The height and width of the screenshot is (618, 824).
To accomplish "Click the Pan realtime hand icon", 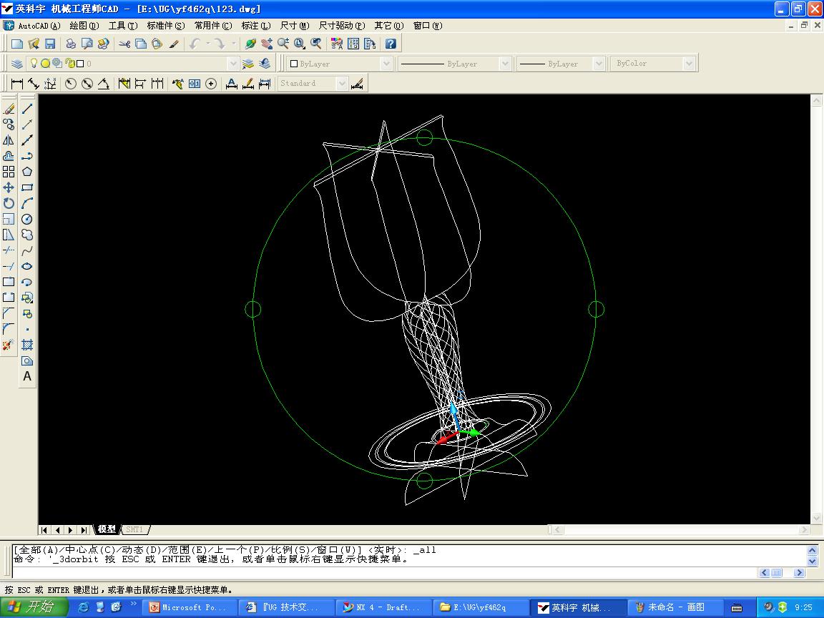I will [267, 44].
